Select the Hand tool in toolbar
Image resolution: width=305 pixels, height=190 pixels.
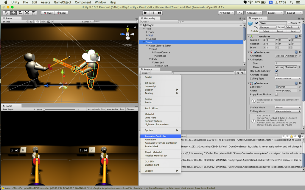point(7,13)
